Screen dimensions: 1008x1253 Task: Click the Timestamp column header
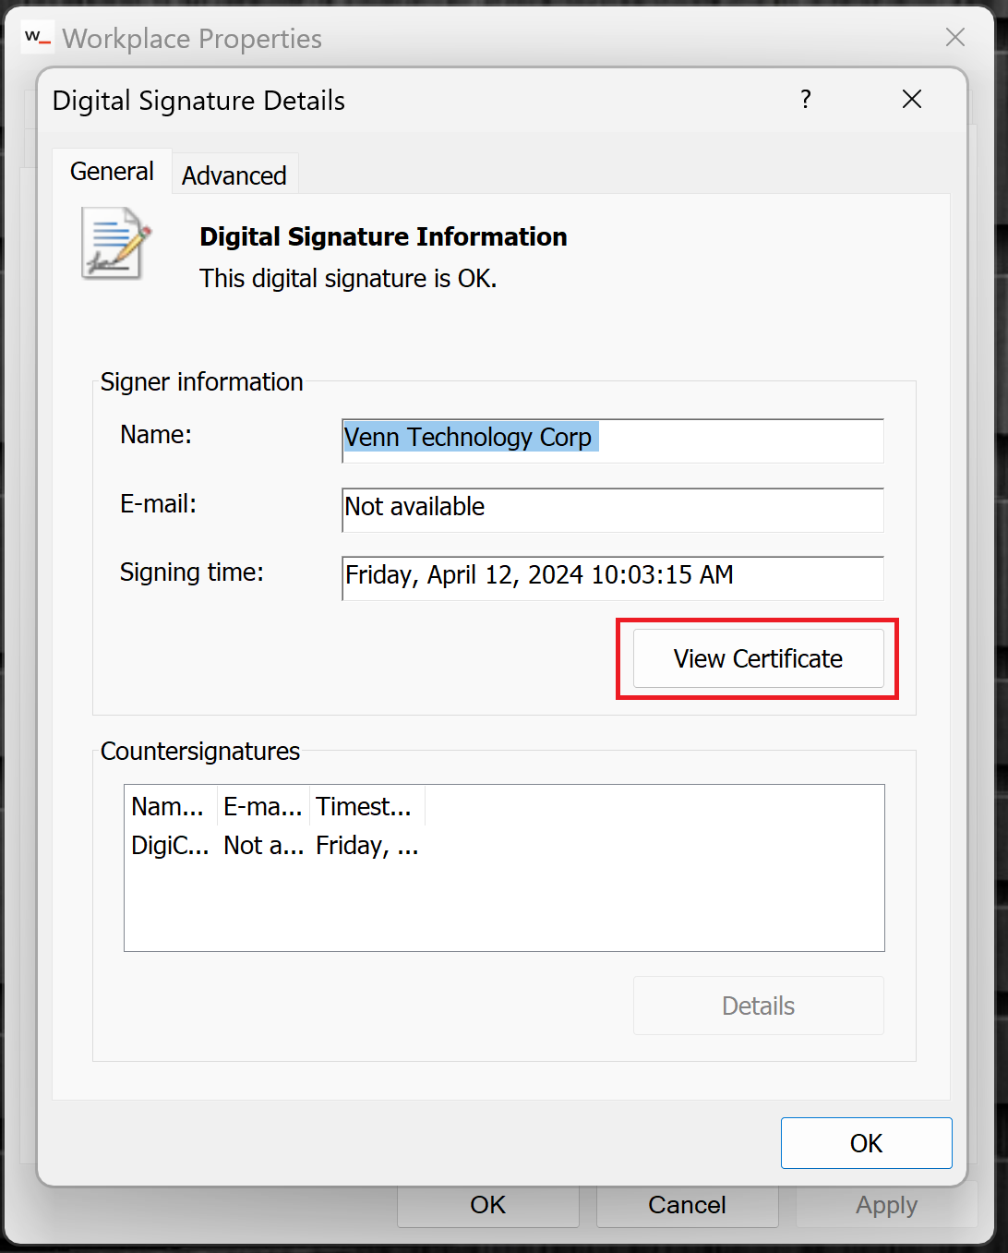[x=366, y=806]
